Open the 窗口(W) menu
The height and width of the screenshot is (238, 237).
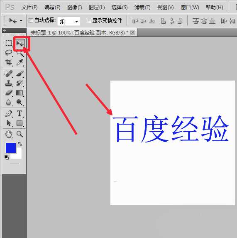[x=190, y=7]
